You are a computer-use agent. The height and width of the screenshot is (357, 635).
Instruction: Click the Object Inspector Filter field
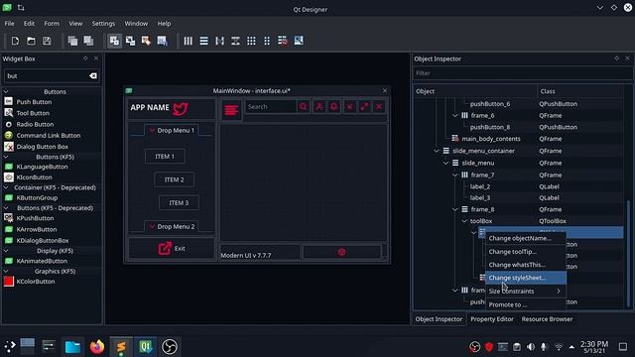[522, 73]
